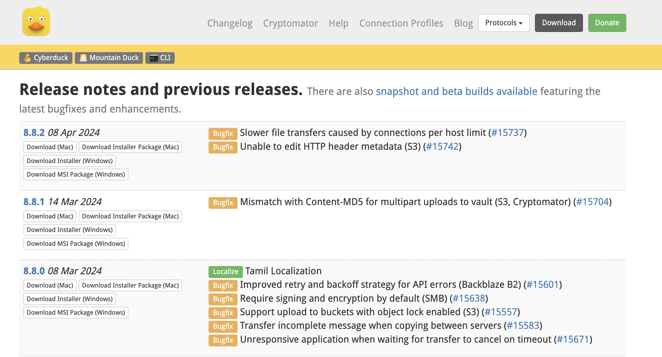This screenshot has height=357, width=662.
Task: Open issue #15601 link
Action: [x=543, y=284]
